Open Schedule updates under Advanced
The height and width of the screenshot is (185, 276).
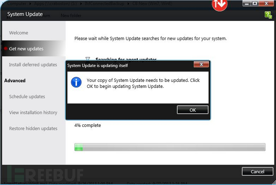click(x=27, y=97)
